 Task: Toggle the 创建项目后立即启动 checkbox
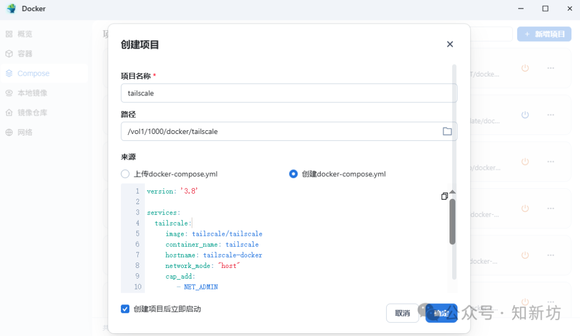coord(125,309)
